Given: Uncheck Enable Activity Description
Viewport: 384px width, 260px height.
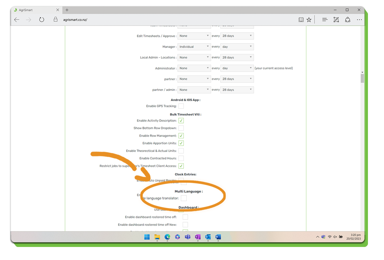Looking at the screenshot, I should (x=181, y=121).
